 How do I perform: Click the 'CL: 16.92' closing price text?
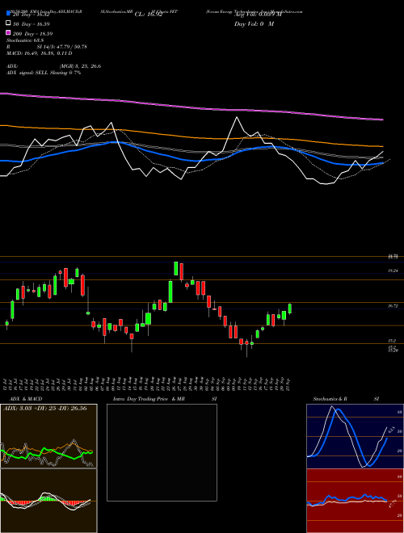point(149,15)
